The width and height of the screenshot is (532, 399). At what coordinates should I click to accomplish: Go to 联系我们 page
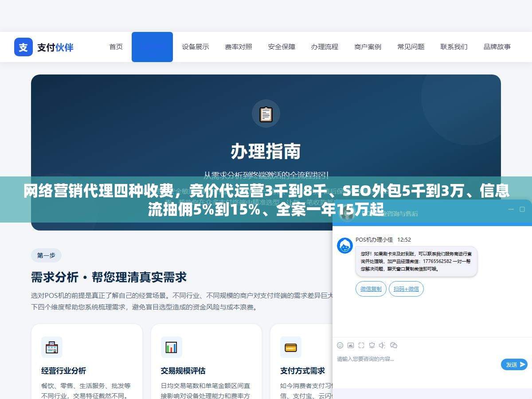[454, 47]
